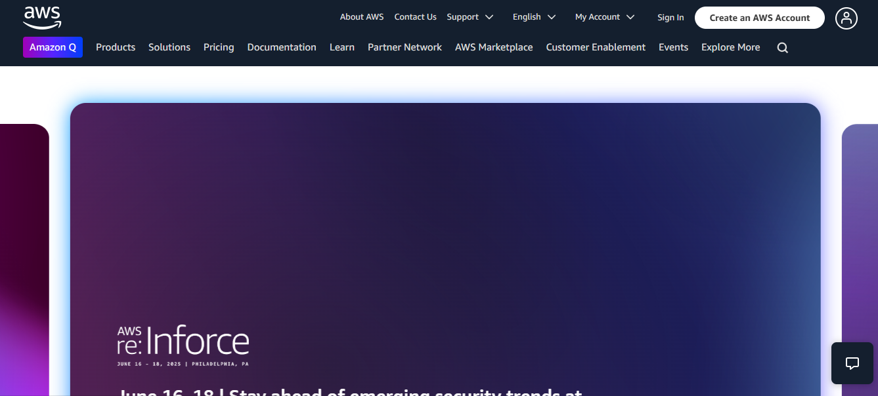Show the previous carousel slide card

coord(24,260)
